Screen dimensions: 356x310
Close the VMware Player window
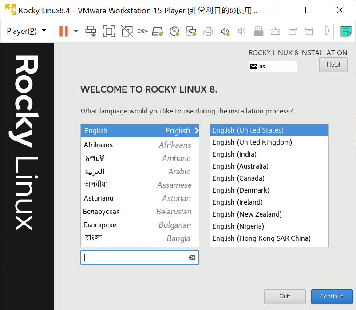(x=340, y=10)
